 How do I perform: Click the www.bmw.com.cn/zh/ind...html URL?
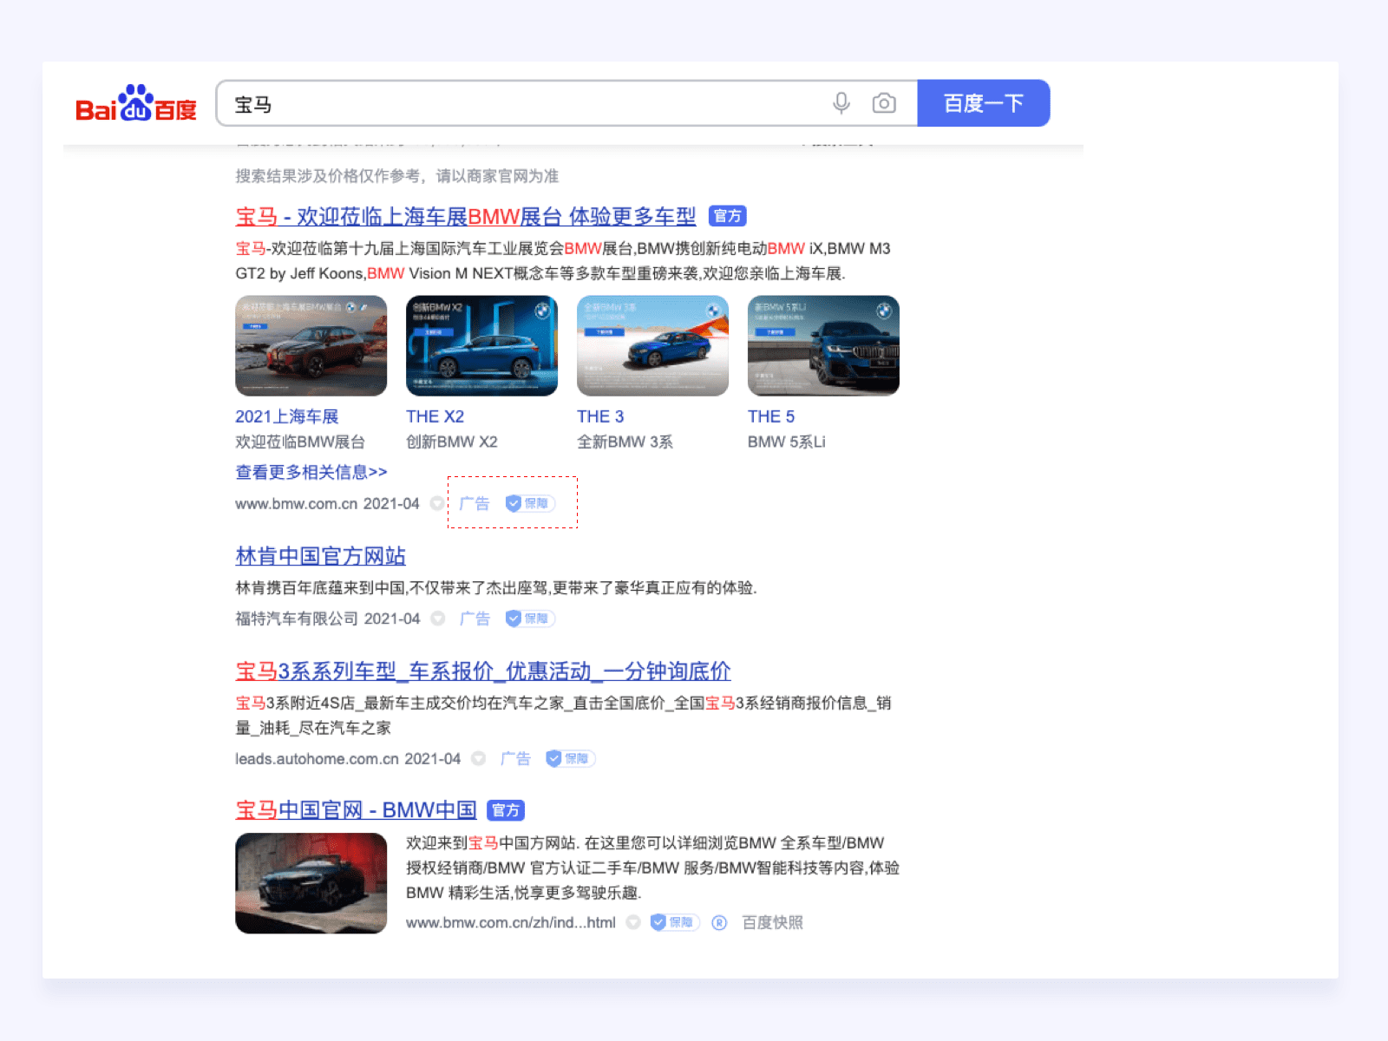click(511, 922)
